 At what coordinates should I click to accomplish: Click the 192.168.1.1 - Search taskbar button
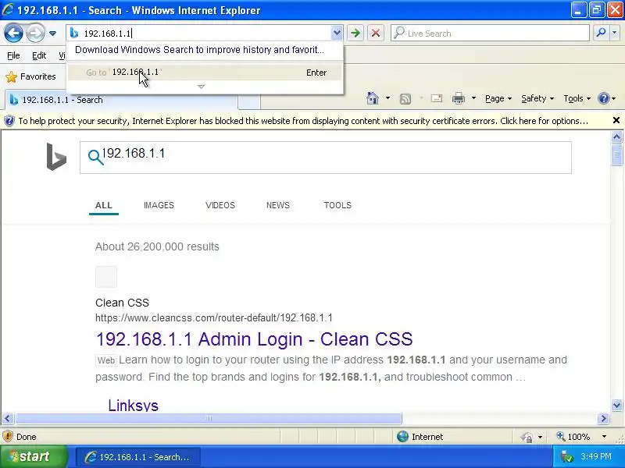[x=138, y=457]
